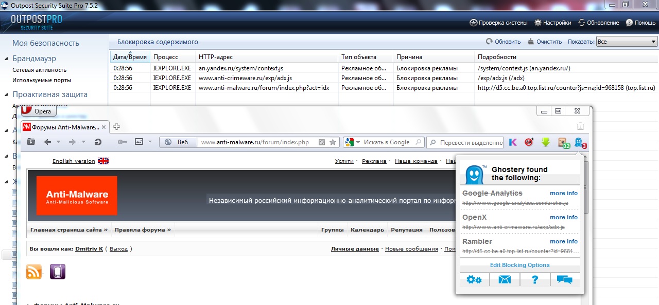
Task: Click the Искать в Google search field
Action: pos(389,142)
